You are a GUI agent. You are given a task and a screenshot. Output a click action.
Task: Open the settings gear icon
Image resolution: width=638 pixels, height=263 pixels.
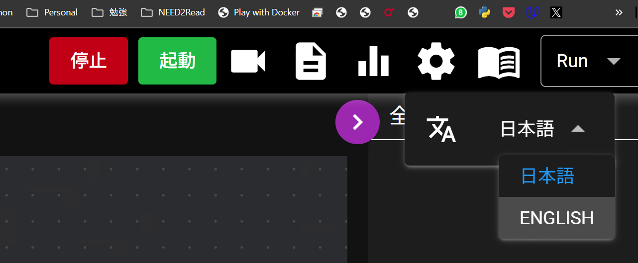[436, 61]
